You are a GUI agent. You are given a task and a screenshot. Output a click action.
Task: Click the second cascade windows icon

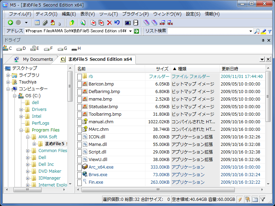tap(154, 22)
